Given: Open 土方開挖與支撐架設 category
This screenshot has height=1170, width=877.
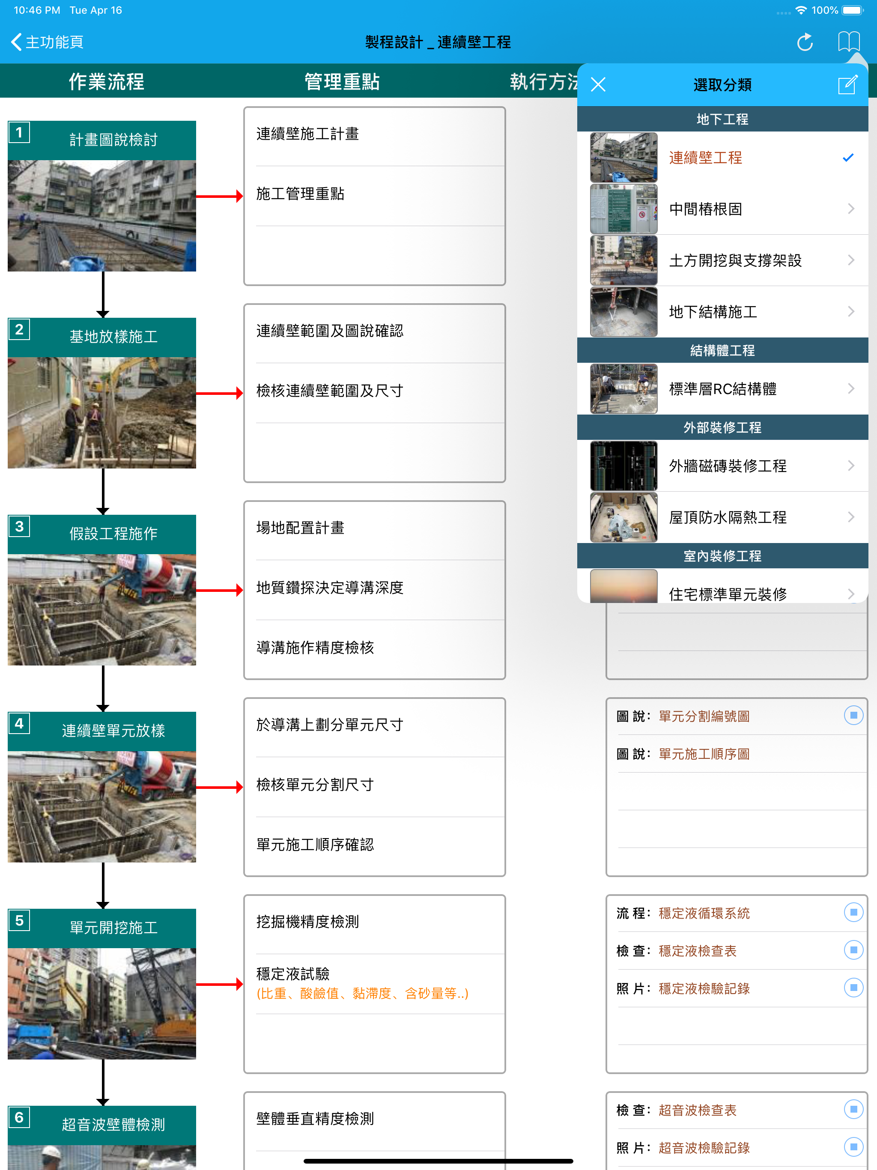Looking at the screenshot, I should pos(722,260).
